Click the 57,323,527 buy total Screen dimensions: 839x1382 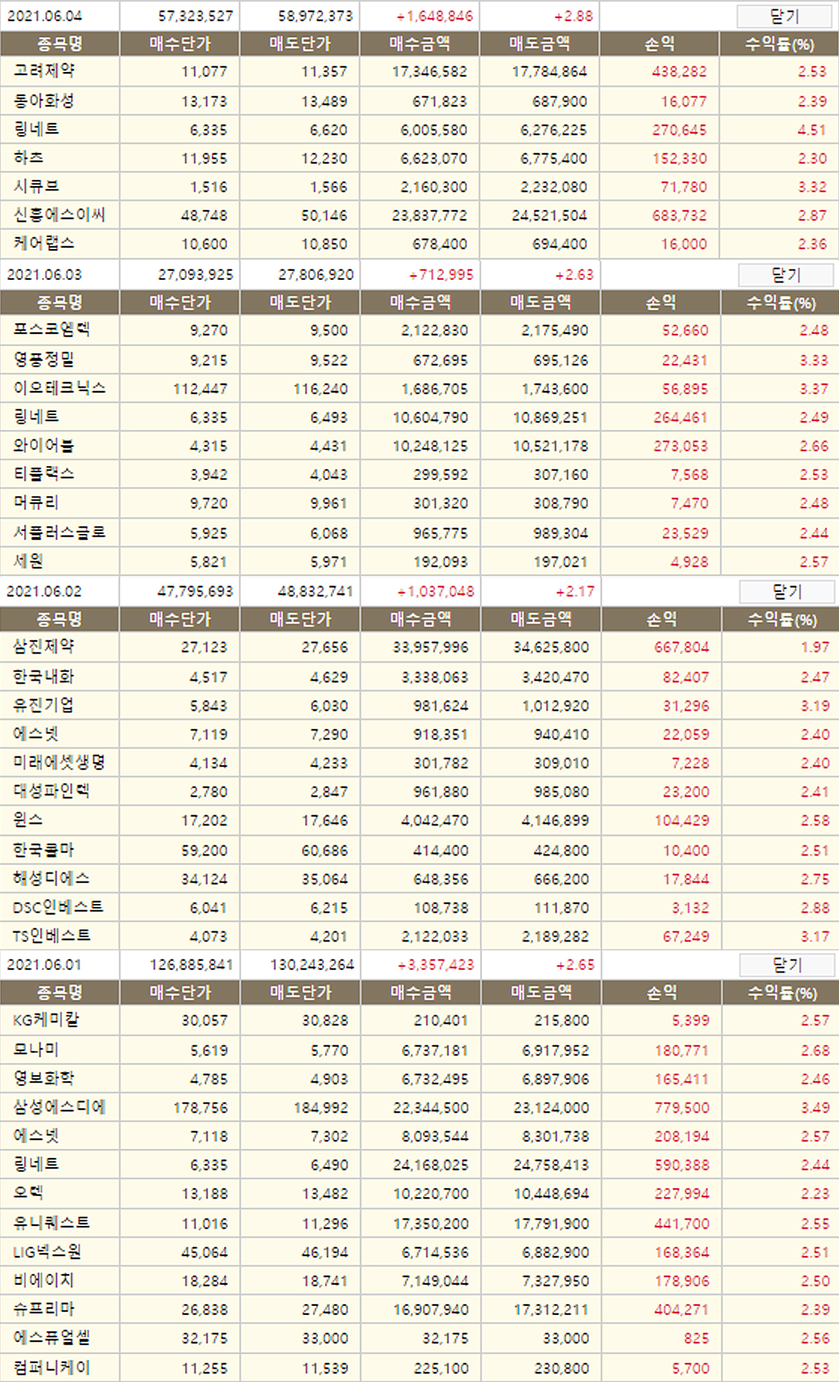point(196,16)
